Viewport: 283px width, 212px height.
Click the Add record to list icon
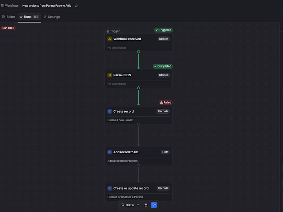pyautogui.click(x=110, y=152)
